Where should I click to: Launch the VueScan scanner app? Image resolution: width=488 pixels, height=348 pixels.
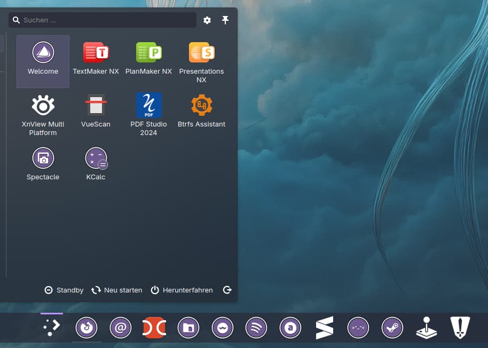coord(96,112)
